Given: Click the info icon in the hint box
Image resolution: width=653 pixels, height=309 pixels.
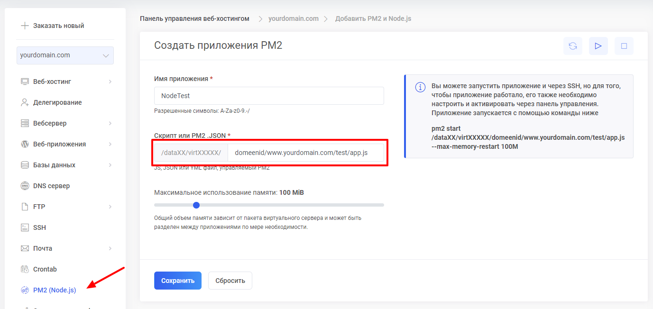Looking at the screenshot, I should tap(420, 87).
